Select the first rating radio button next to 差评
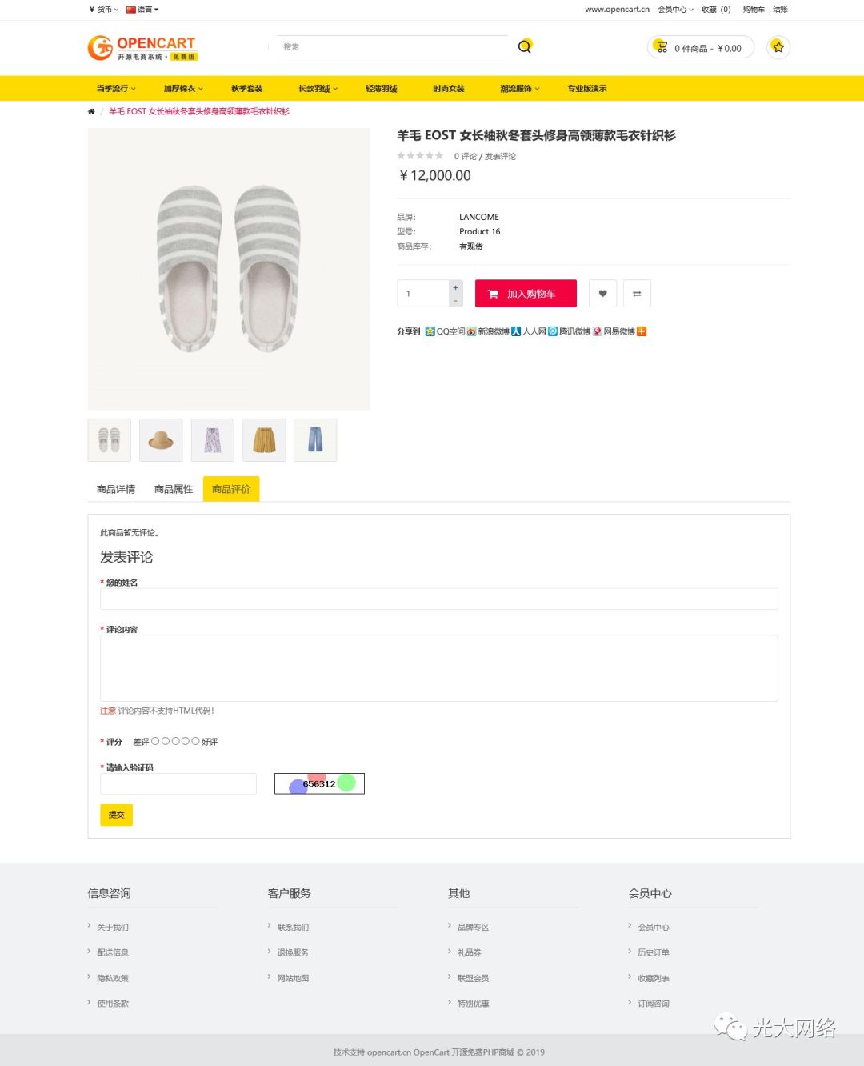The image size is (864, 1066). click(155, 741)
